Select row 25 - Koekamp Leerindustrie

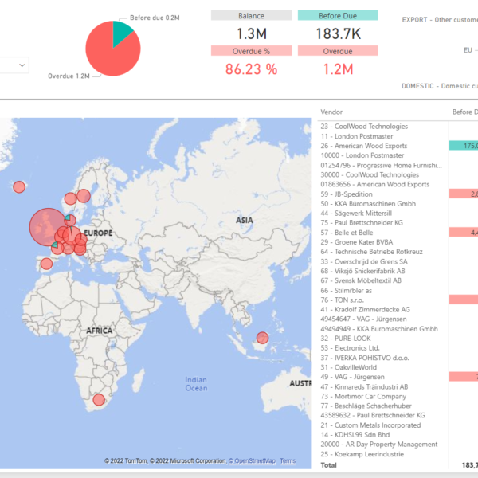(x=362, y=454)
